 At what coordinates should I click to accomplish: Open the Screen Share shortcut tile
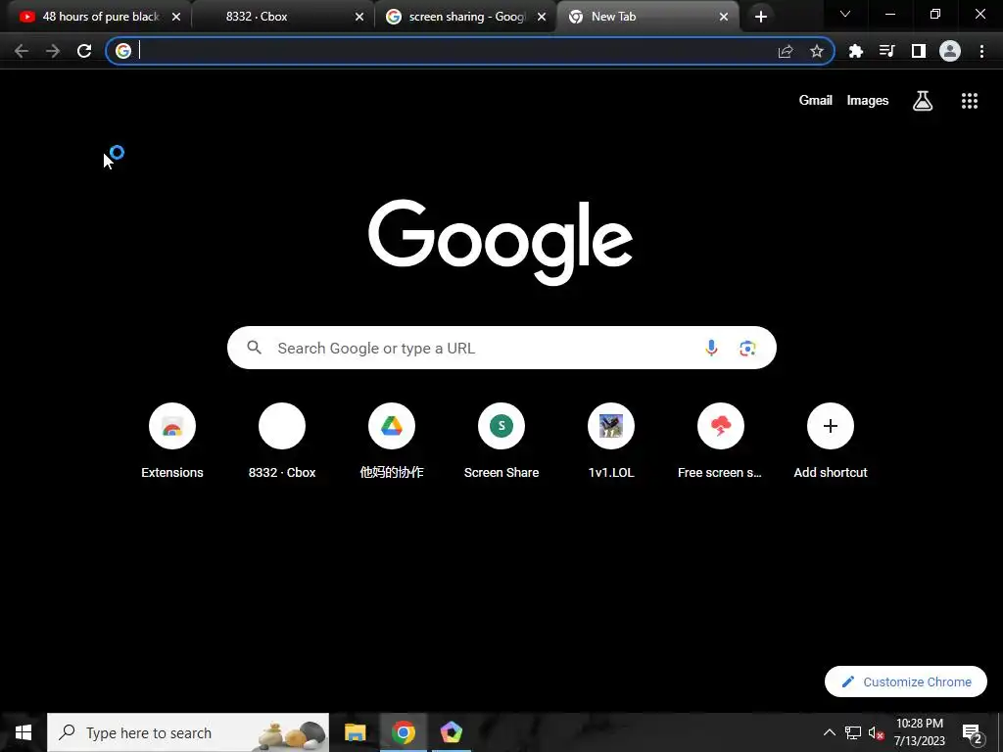[x=501, y=442]
